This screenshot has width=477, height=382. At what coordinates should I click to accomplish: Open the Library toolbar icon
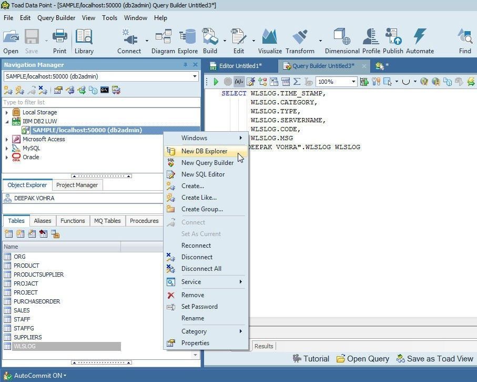pyautogui.click(x=84, y=41)
